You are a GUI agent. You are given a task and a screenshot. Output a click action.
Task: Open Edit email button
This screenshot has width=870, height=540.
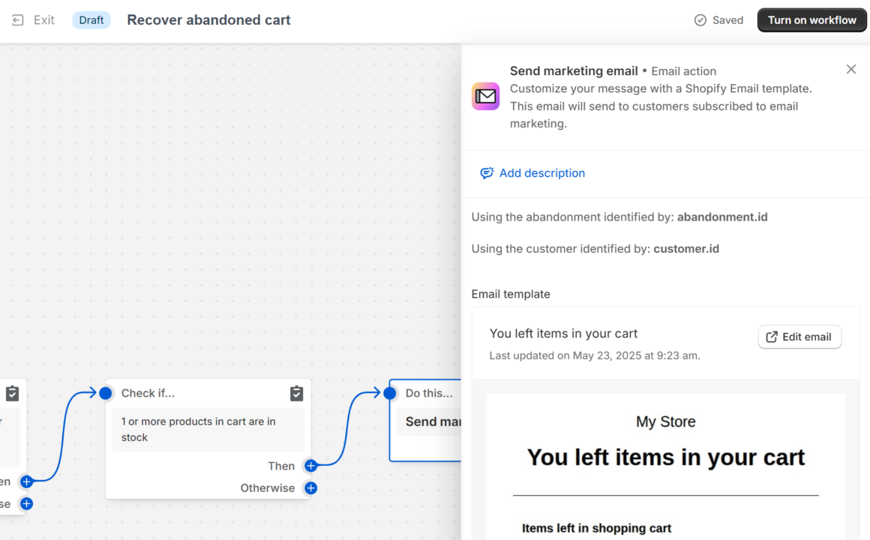click(799, 337)
